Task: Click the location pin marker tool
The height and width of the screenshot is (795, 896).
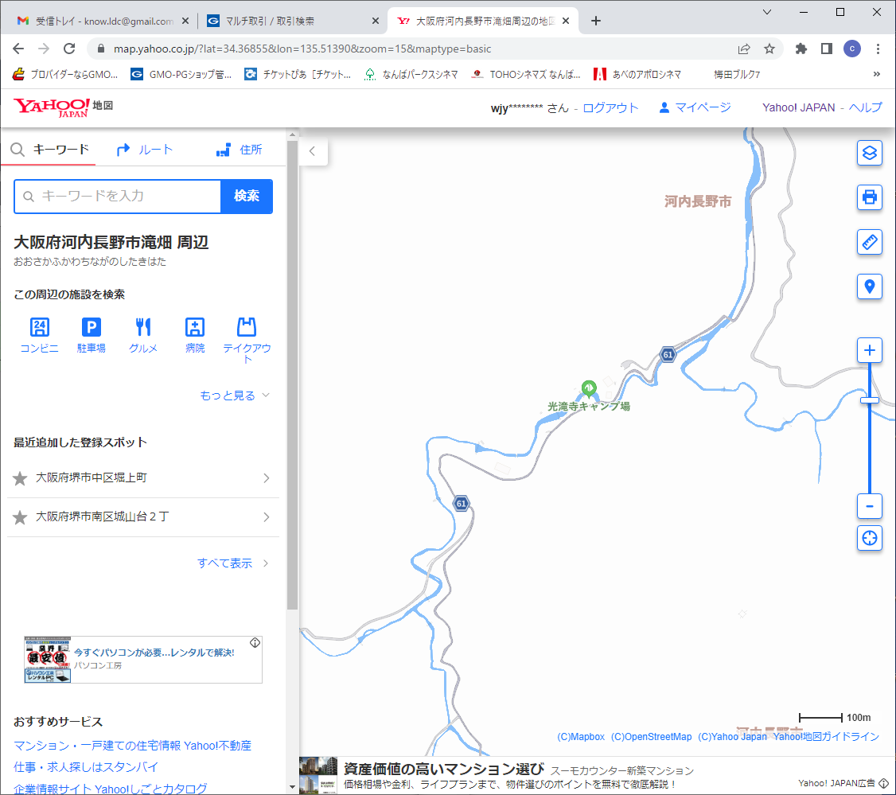Action: tap(870, 286)
